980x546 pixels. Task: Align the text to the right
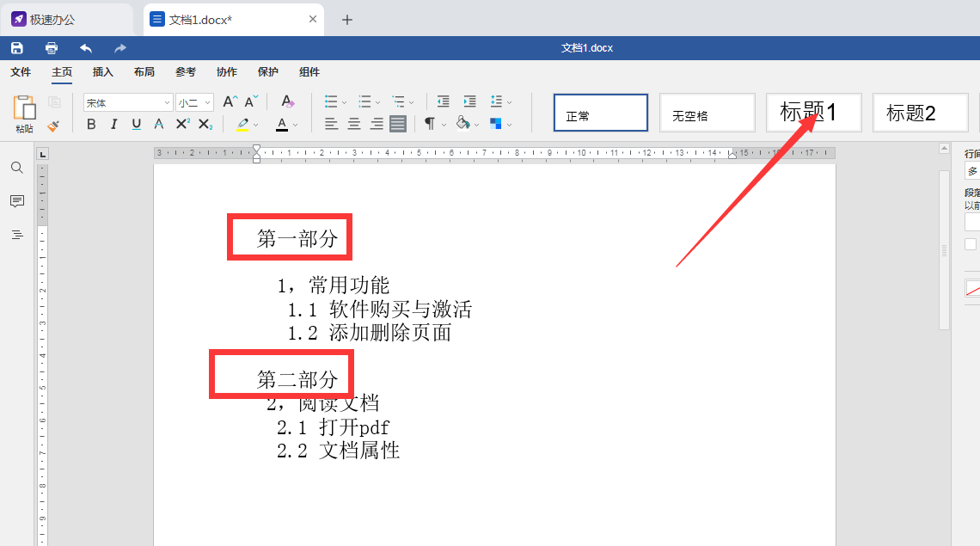pyautogui.click(x=377, y=124)
